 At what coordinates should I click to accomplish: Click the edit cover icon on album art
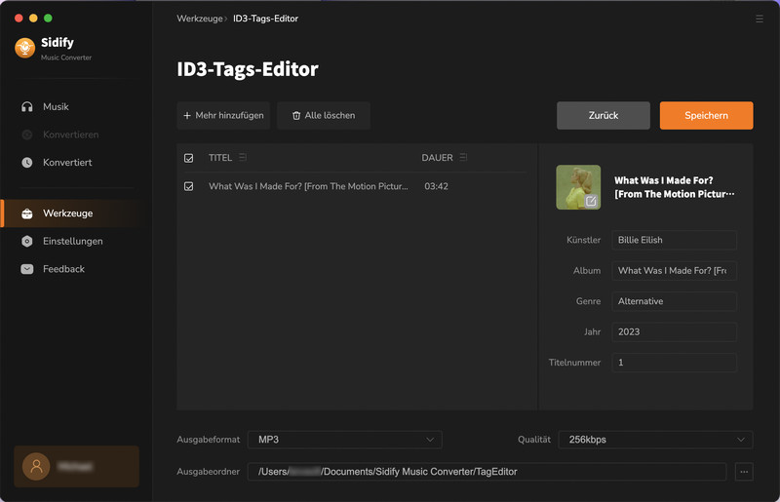(591, 201)
